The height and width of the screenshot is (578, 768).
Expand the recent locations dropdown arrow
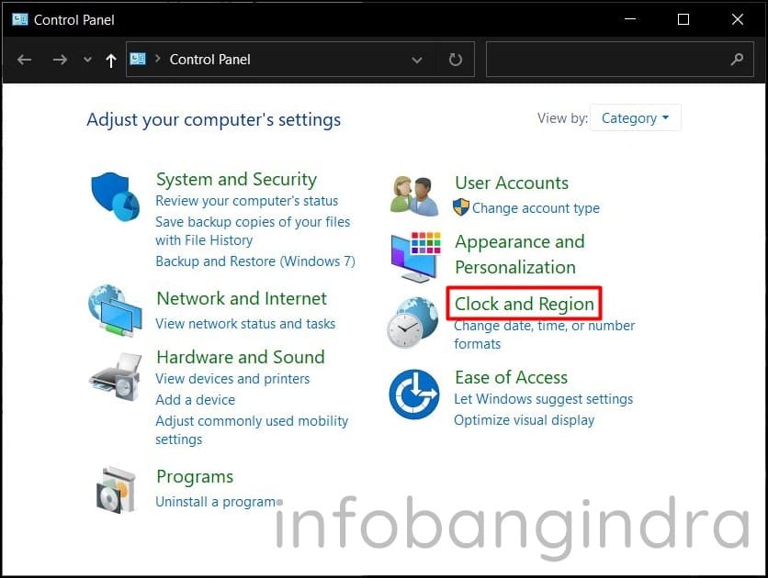tap(87, 60)
